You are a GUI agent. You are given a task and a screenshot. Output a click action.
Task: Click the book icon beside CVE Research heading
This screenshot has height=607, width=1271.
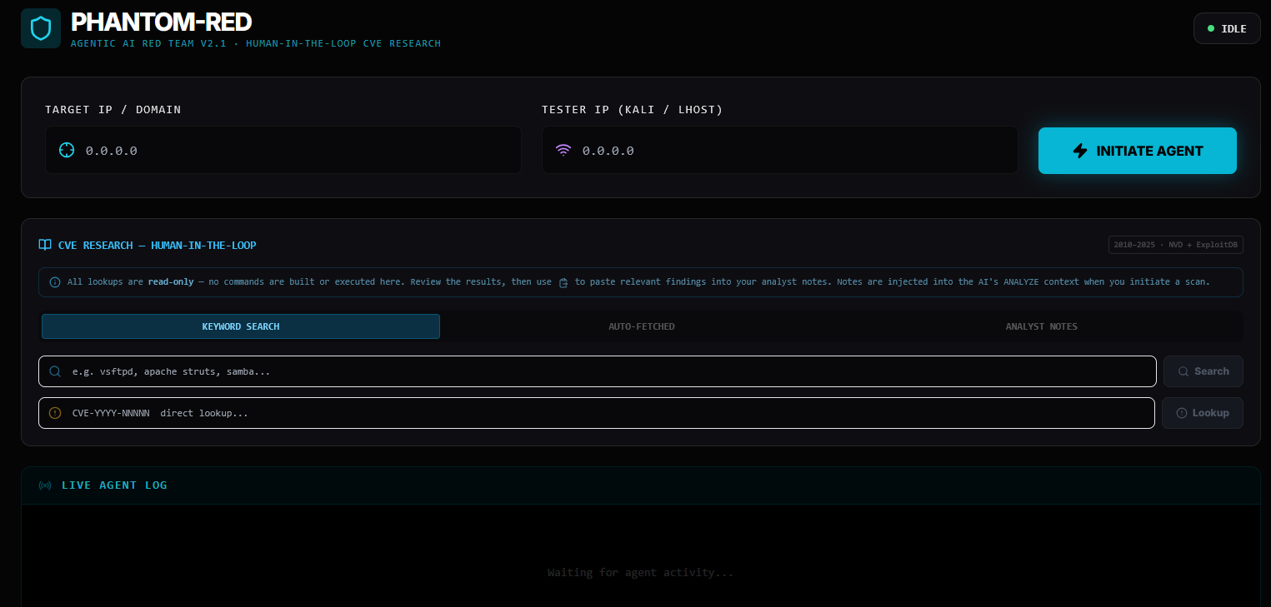45,245
